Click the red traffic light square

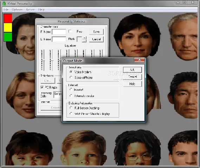click(8, 18)
